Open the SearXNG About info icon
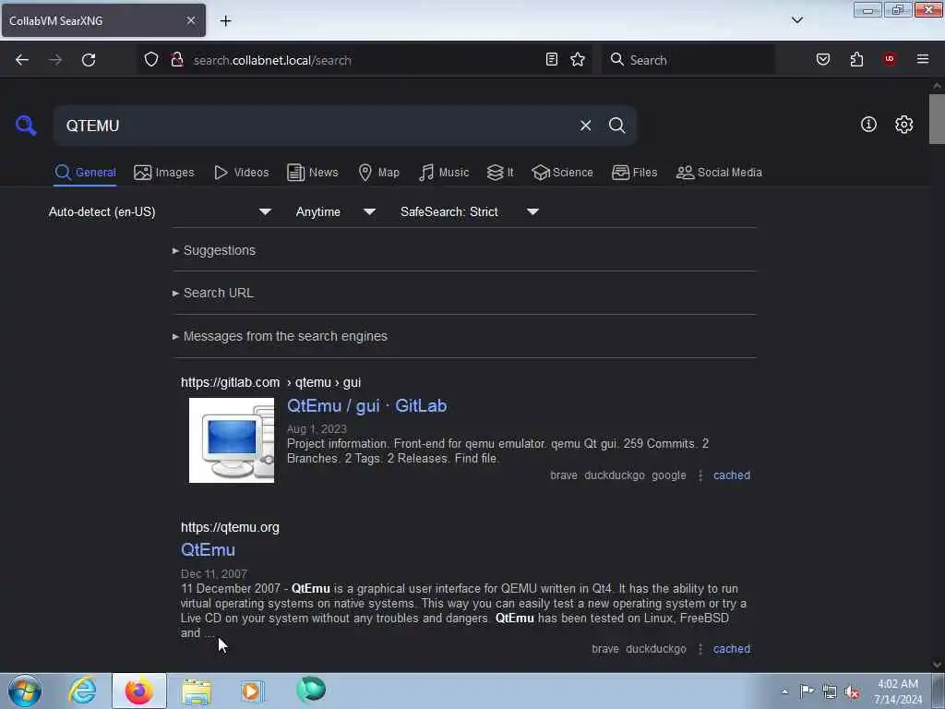The height and width of the screenshot is (709, 945). coord(868,125)
